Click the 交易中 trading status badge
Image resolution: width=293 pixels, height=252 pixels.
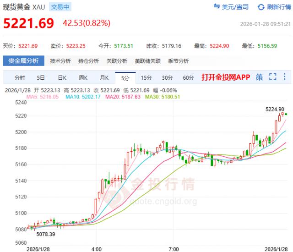click(x=60, y=7)
